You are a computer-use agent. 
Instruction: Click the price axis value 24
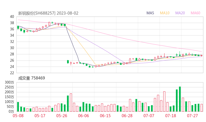click(12, 67)
